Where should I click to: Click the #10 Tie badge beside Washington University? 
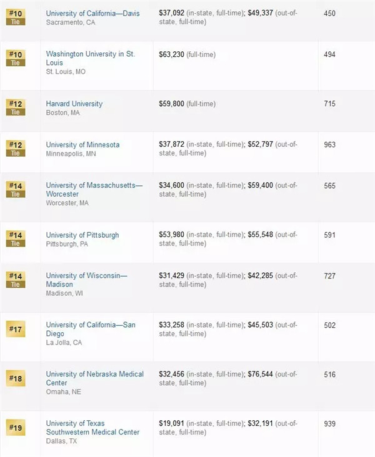(15, 58)
